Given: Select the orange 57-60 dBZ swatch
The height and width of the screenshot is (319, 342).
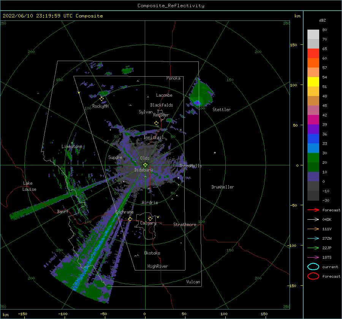Looking at the screenshot, I should [313, 63].
